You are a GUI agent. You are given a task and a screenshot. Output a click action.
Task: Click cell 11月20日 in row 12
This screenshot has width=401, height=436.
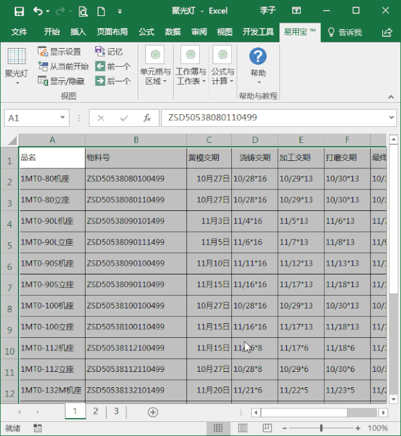pos(209,391)
